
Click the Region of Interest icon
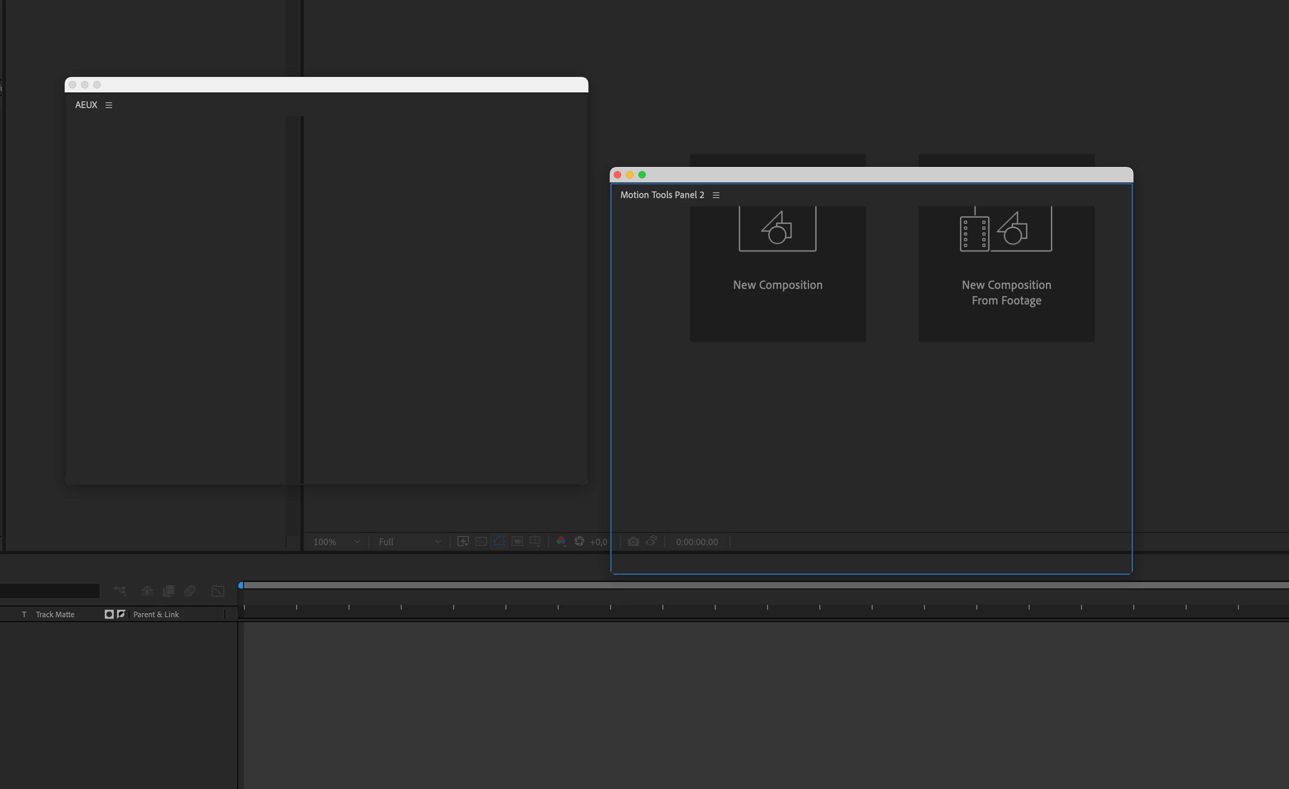click(517, 541)
